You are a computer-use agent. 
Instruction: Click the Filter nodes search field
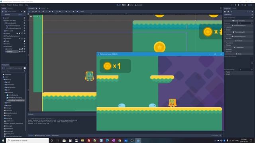point(15,12)
